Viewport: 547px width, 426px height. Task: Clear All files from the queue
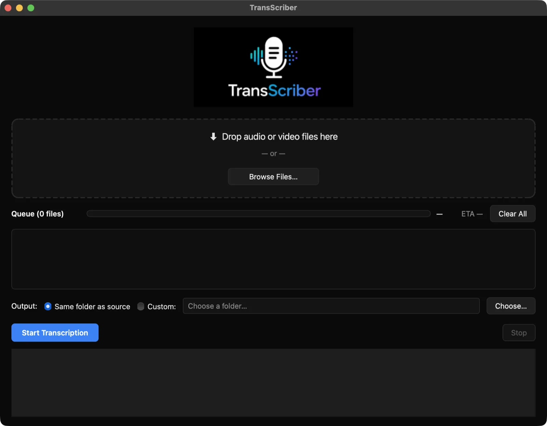(x=512, y=214)
